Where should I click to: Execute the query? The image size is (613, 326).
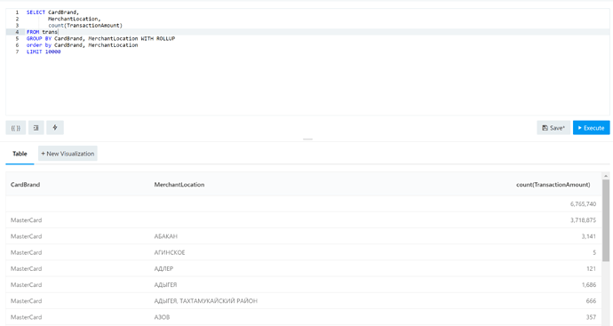(x=591, y=128)
